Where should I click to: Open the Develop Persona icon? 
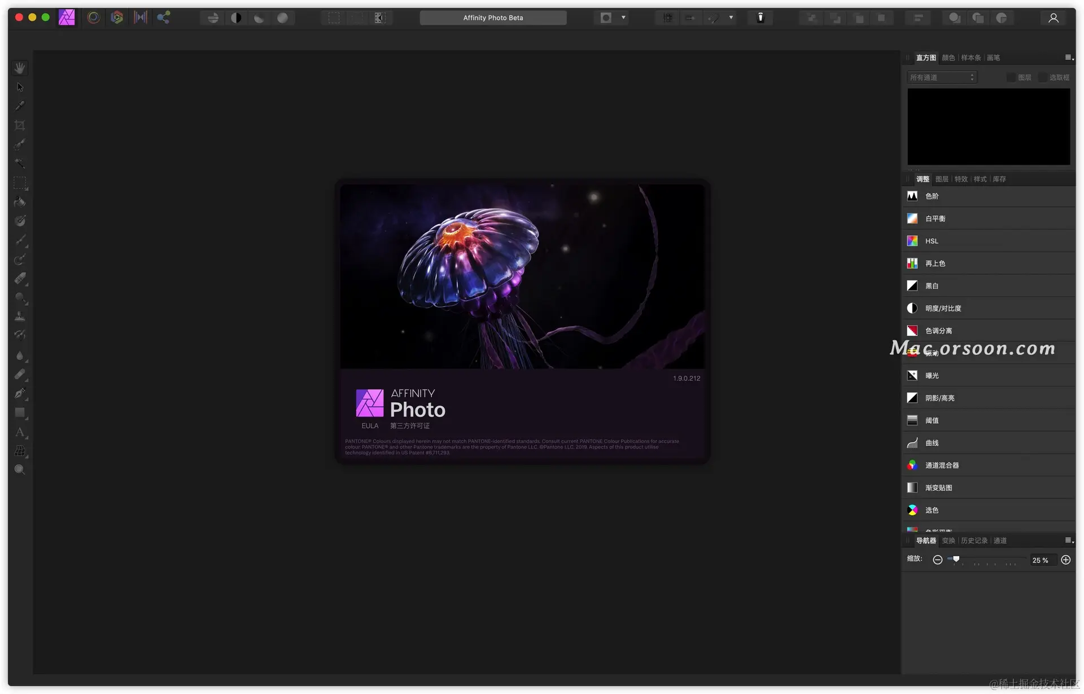point(117,17)
